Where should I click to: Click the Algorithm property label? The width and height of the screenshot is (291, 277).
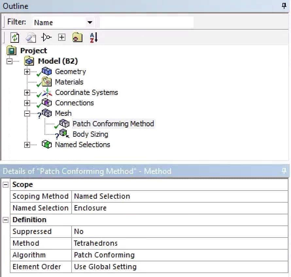click(29, 255)
